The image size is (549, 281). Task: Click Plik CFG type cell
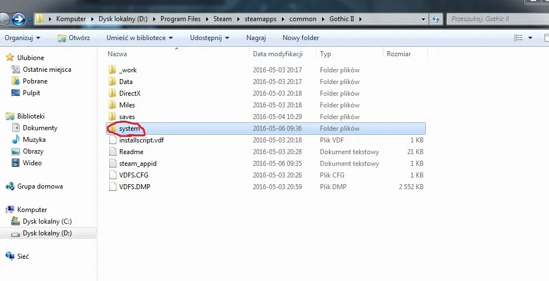[332, 175]
